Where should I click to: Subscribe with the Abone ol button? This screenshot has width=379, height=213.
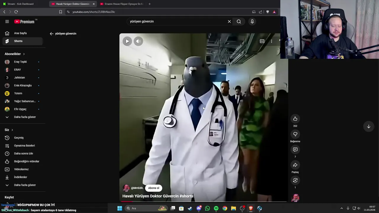click(x=154, y=188)
